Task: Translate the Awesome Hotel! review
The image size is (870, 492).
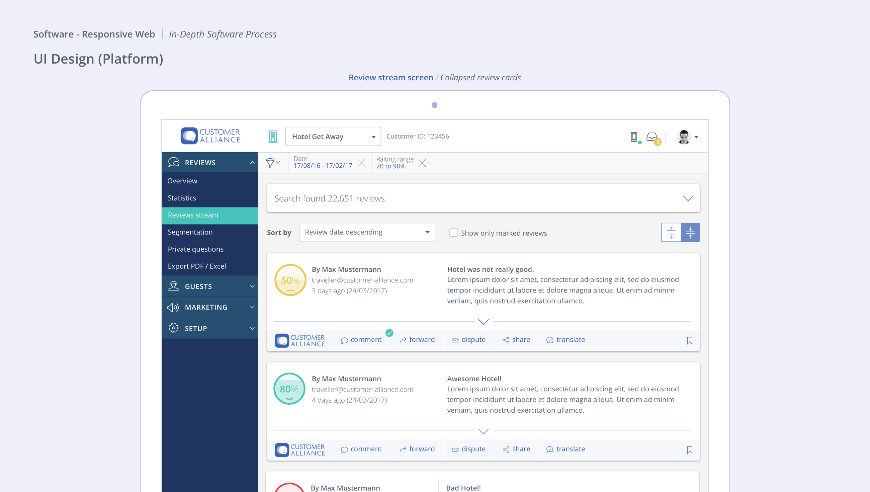Action: coord(565,449)
